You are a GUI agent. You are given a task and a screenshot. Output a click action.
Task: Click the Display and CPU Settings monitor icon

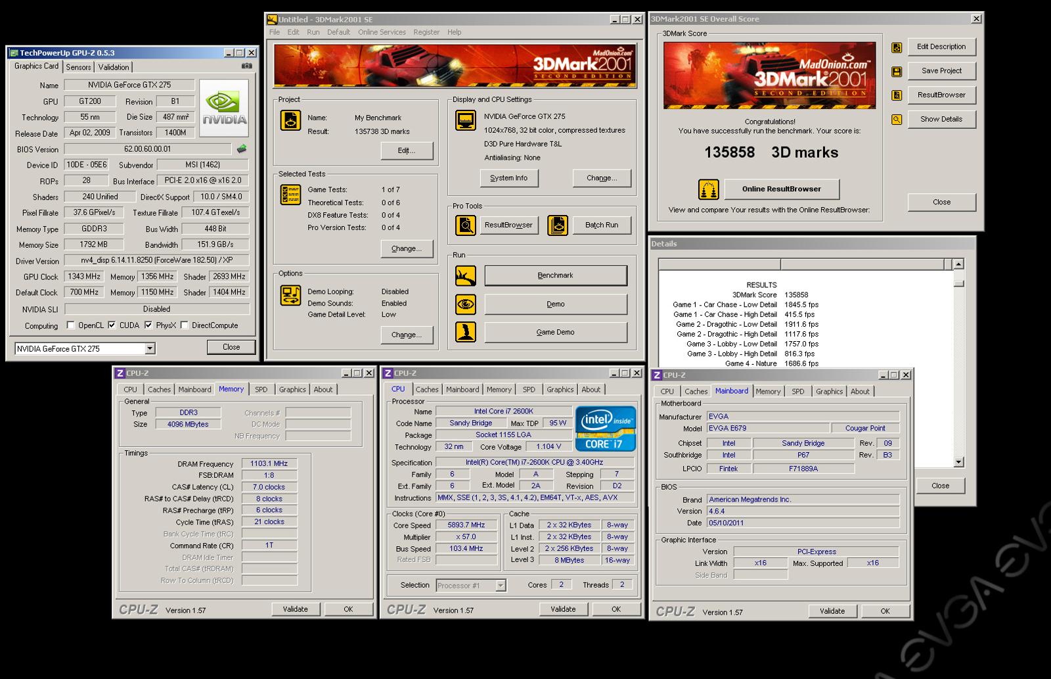[466, 120]
